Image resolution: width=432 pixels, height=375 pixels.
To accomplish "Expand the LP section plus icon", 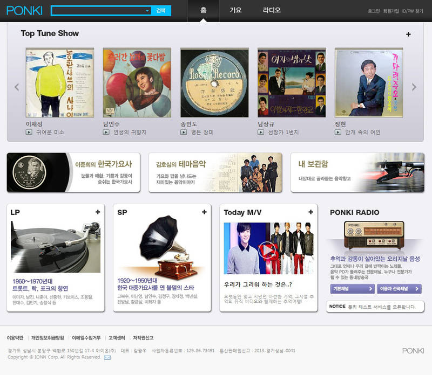I will (x=98, y=212).
